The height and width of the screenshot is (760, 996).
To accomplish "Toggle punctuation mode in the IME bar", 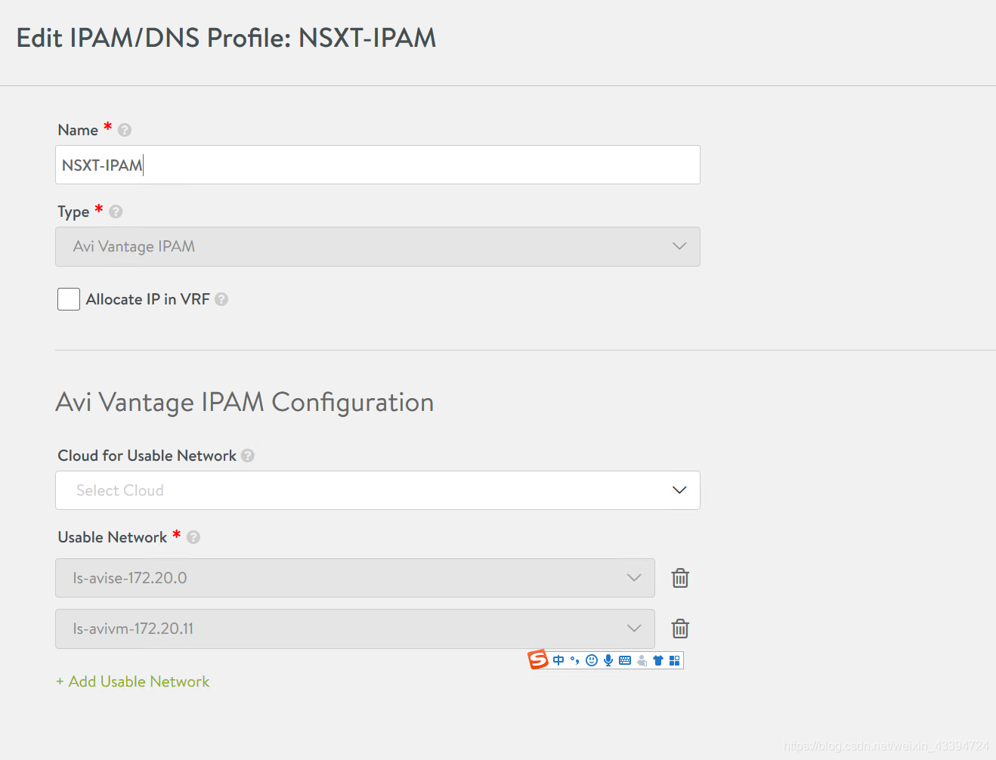I will coord(575,660).
